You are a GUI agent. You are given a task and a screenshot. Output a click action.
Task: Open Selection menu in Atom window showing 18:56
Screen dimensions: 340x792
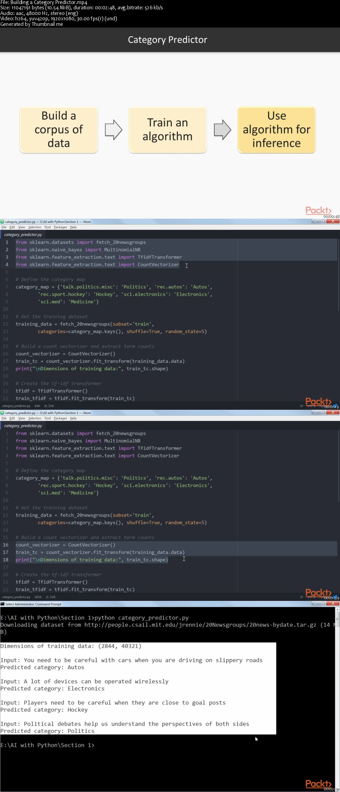point(35,418)
